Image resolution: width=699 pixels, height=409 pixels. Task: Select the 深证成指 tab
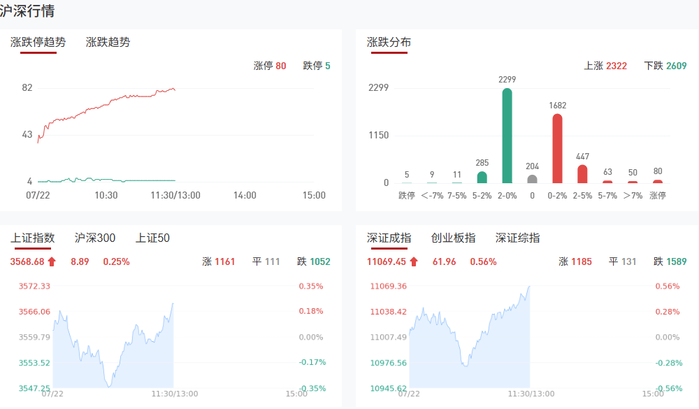[x=389, y=238]
